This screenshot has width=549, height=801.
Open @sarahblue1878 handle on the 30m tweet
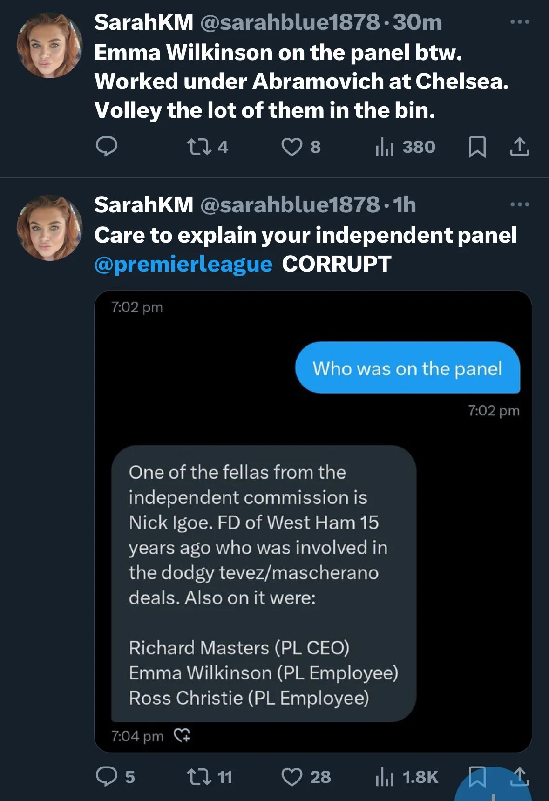[x=290, y=22]
